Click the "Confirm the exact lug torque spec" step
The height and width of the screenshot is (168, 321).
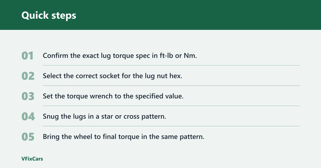120,56
